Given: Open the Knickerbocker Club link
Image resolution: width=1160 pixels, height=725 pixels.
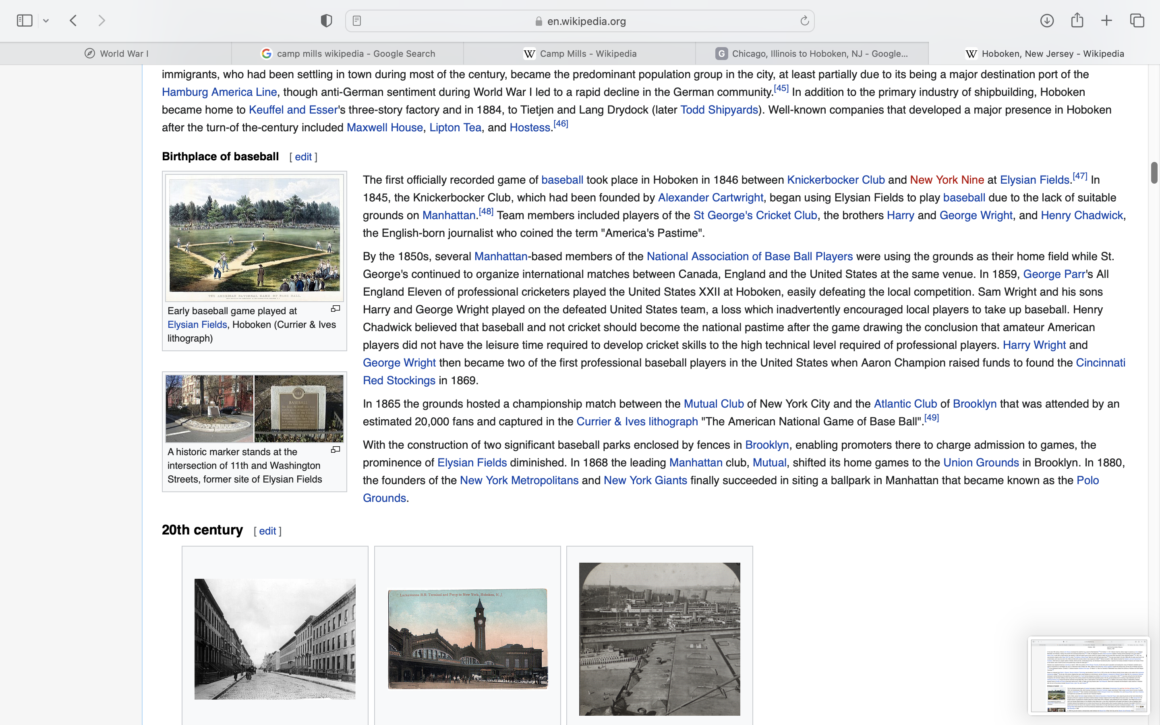Looking at the screenshot, I should 835,180.
